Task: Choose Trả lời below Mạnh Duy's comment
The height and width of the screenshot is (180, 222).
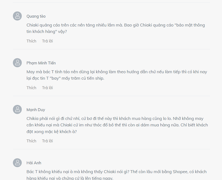Action: pos(47,141)
